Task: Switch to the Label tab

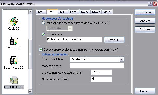Action: tap(74, 12)
